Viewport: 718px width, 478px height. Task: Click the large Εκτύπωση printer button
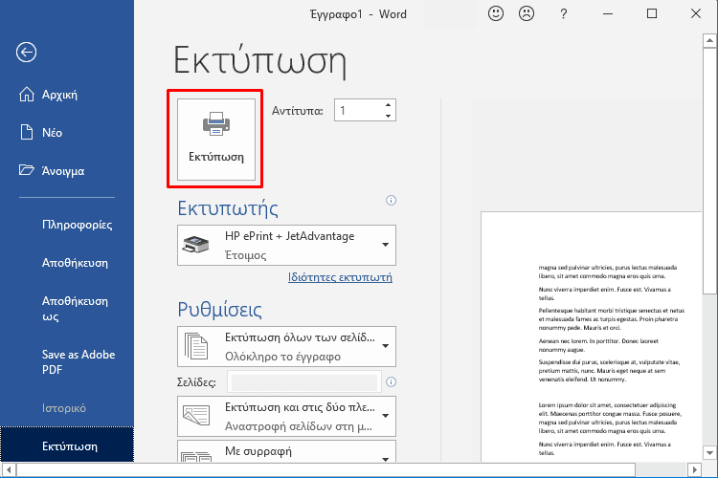coord(216,139)
